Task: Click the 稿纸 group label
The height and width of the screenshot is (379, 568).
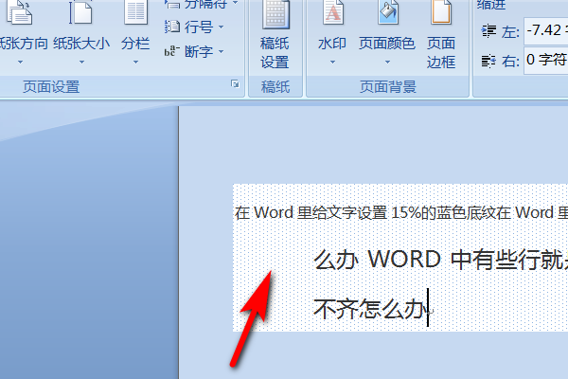Action: click(275, 87)
